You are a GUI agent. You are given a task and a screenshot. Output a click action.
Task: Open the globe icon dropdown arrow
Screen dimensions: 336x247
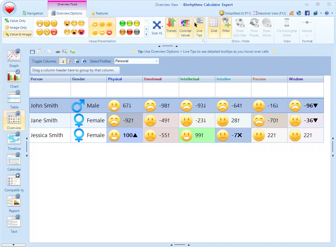pos(321,13)
